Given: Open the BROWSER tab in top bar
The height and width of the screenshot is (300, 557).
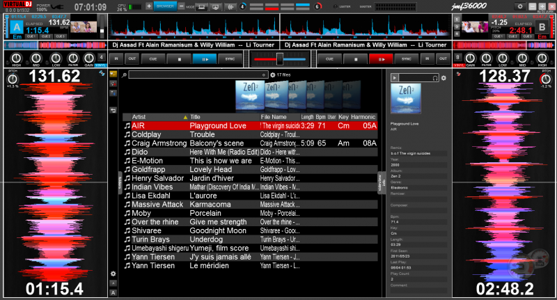Looking at the screenshot, I should point(165,6).
